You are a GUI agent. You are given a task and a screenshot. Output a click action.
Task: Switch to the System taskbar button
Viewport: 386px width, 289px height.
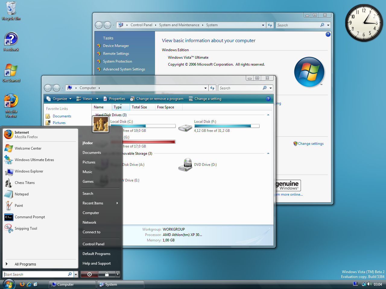[x=121, y=284]
